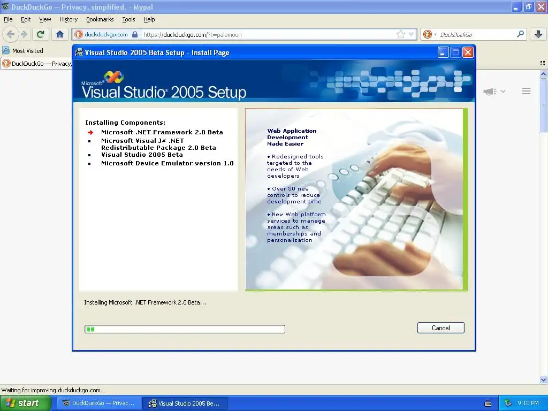Open the DuckDuckGo hamburger menu
The width and height of the screenshot is (548, 411).
click(x=527, y=91)
